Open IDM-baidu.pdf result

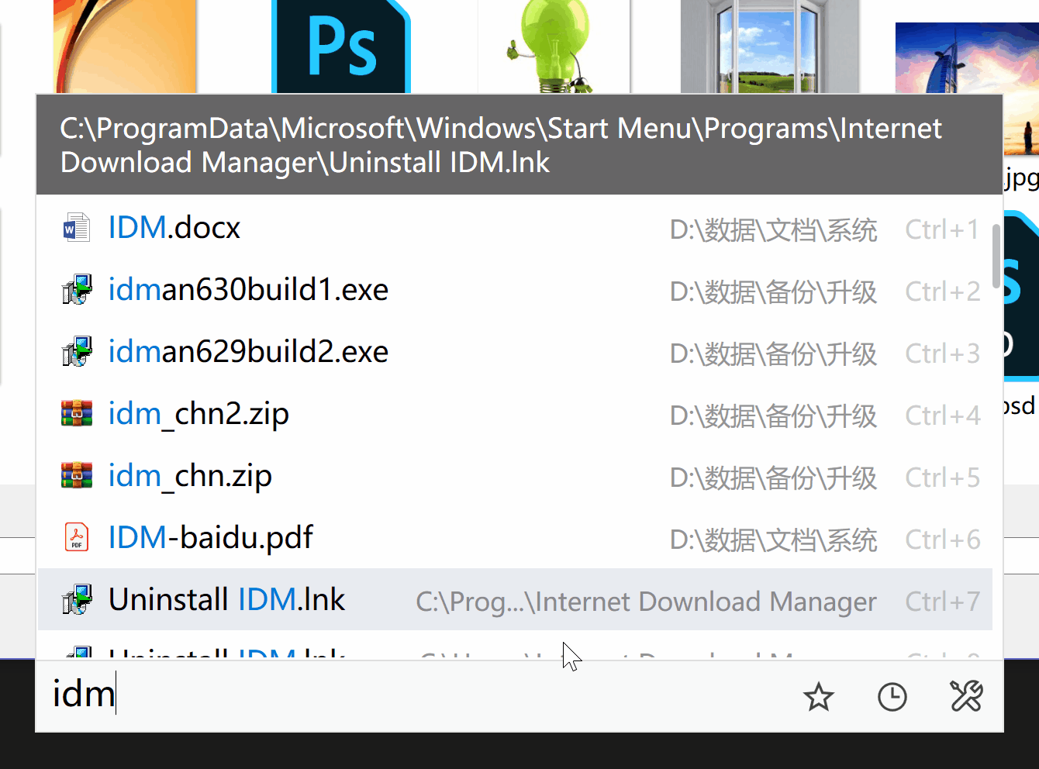[x=515, y=538]
